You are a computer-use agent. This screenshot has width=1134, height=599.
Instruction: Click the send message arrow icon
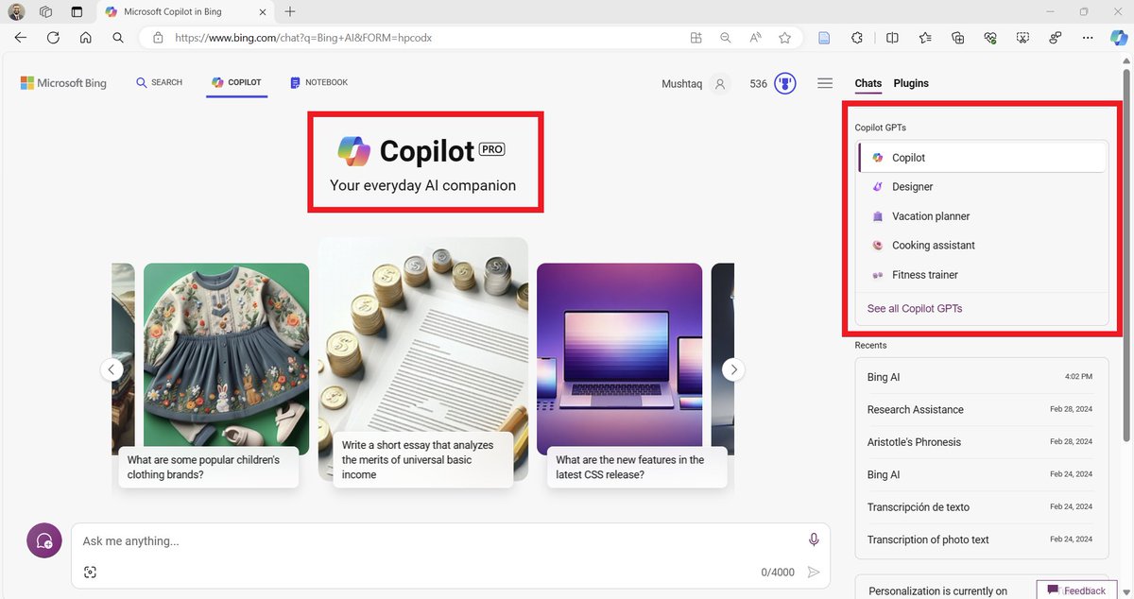tap(814, 572)
